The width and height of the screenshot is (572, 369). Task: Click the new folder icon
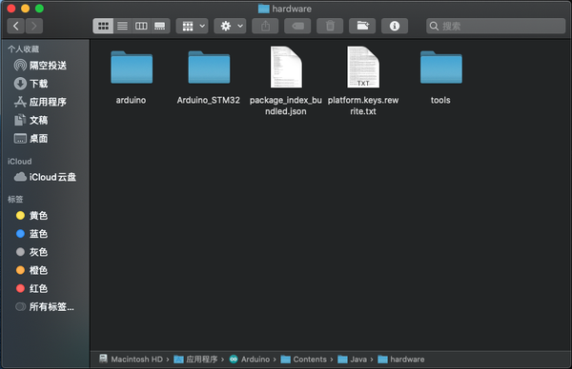(362, 27)
